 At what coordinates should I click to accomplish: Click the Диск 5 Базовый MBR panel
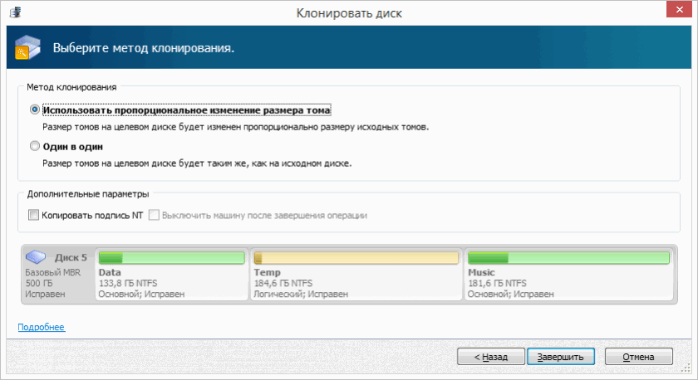58,275
